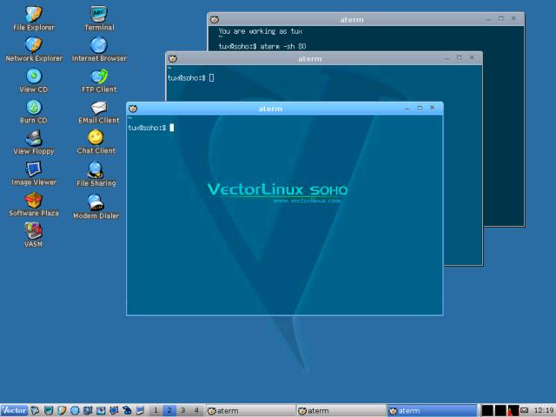Open the Image Viewer desktop icon

pyautogui.click(x=34, y=174)
